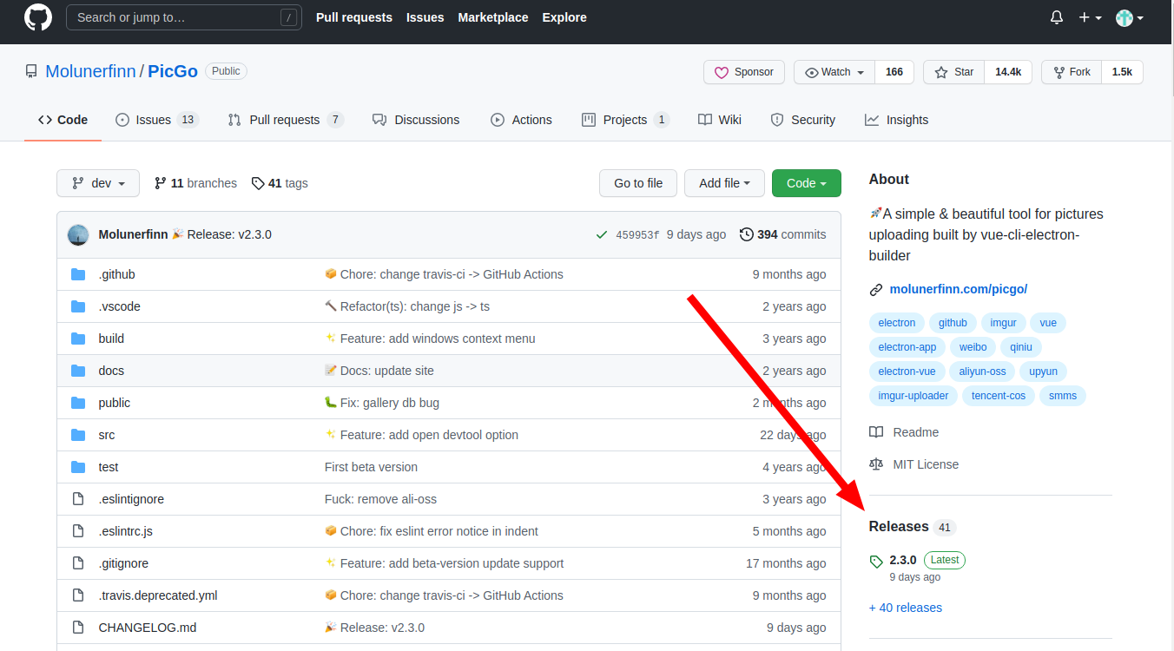
Task: Open the test folder icon
Action: 78,467
